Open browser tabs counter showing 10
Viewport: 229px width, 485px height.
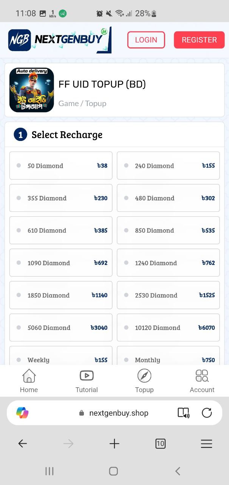click(x=160, y=444)
